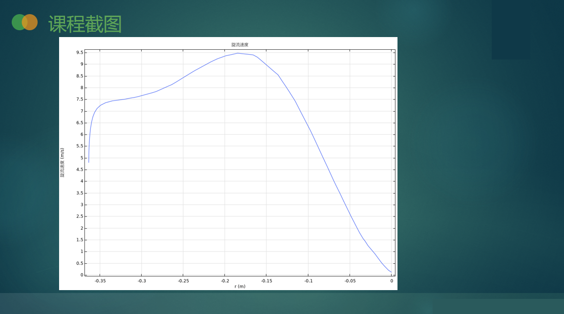Image resolution: width=564 pixels, height=314 pixels.
Task: Click the x-axis tick label -0.2
Action: 225,281
